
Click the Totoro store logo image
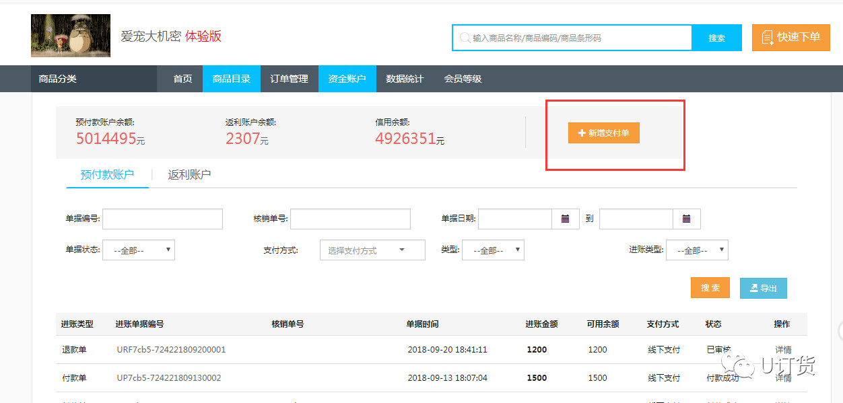[x=71, y=36]
